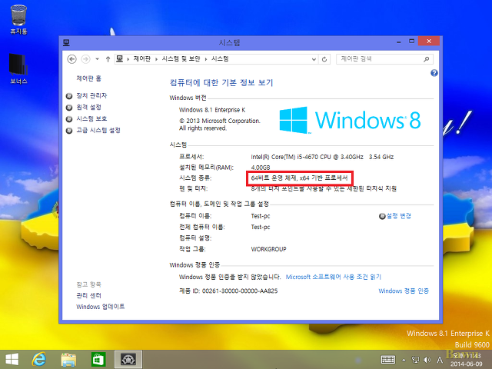The image size is (492, 369).
Task: Open 제어판 홈 link
Action: pos(89,78)
